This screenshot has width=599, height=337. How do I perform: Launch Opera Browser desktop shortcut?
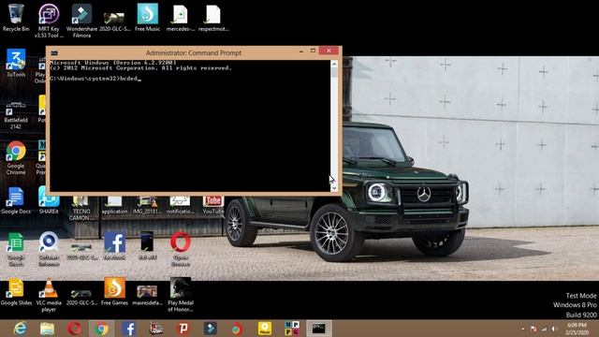(181, 250)
